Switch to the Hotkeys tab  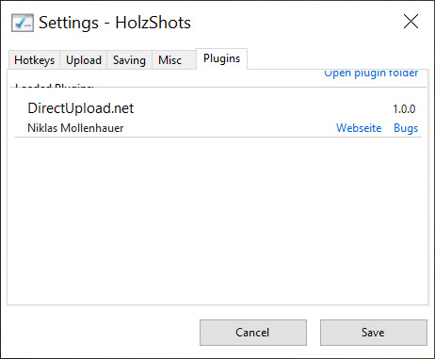coord(34,60)
